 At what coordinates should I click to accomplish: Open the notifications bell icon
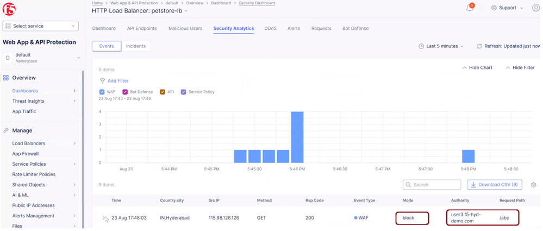[x=470, y=8]
